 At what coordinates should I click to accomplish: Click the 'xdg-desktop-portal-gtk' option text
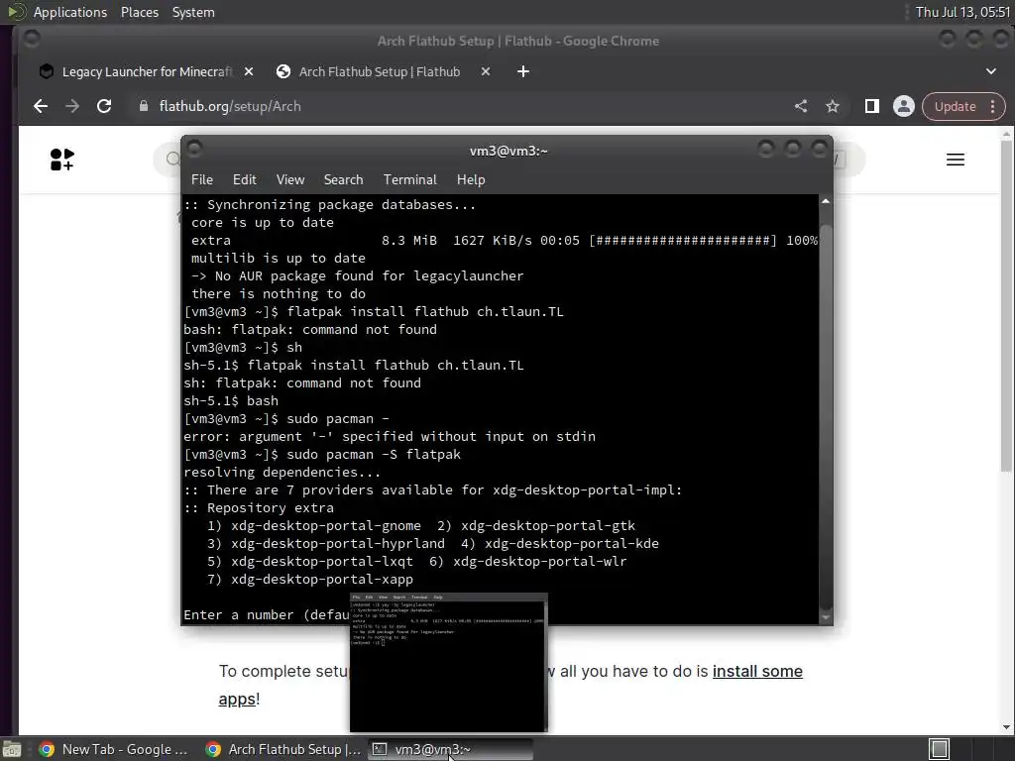point(547,525)
